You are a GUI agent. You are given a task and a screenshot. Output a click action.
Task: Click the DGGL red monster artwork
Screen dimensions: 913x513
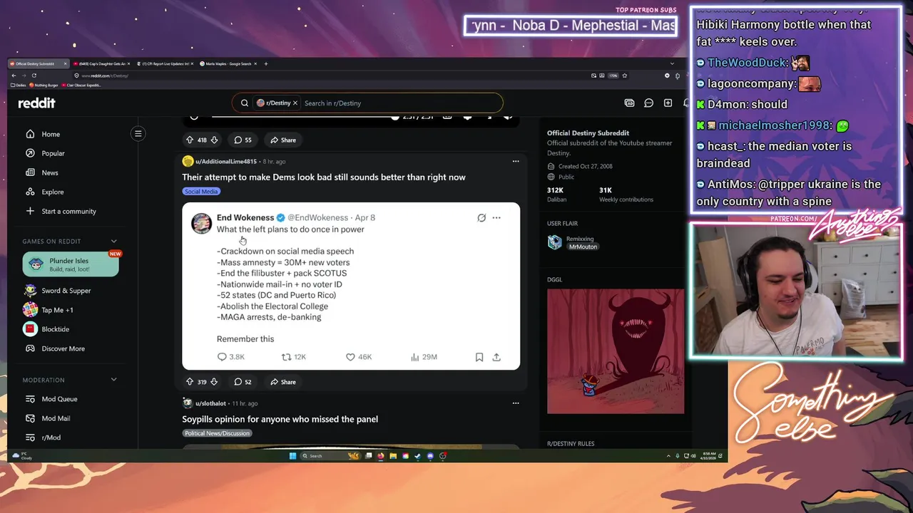pos(616,351)
